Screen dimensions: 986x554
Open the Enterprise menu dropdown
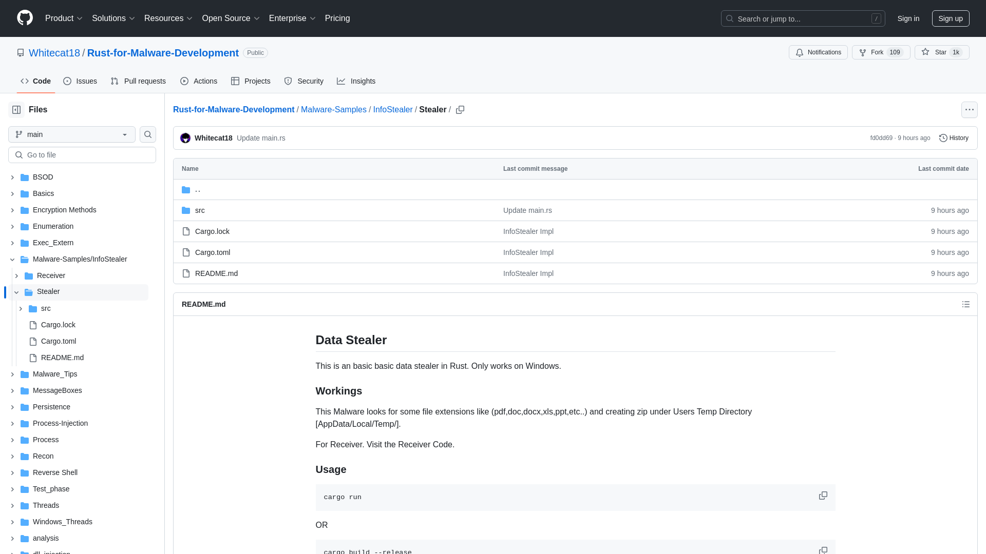(x=292, y=18)
